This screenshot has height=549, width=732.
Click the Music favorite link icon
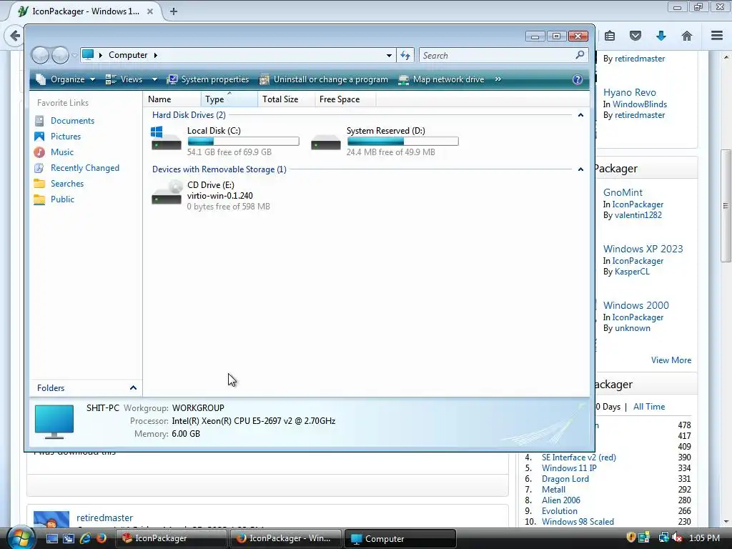[39, 152]
